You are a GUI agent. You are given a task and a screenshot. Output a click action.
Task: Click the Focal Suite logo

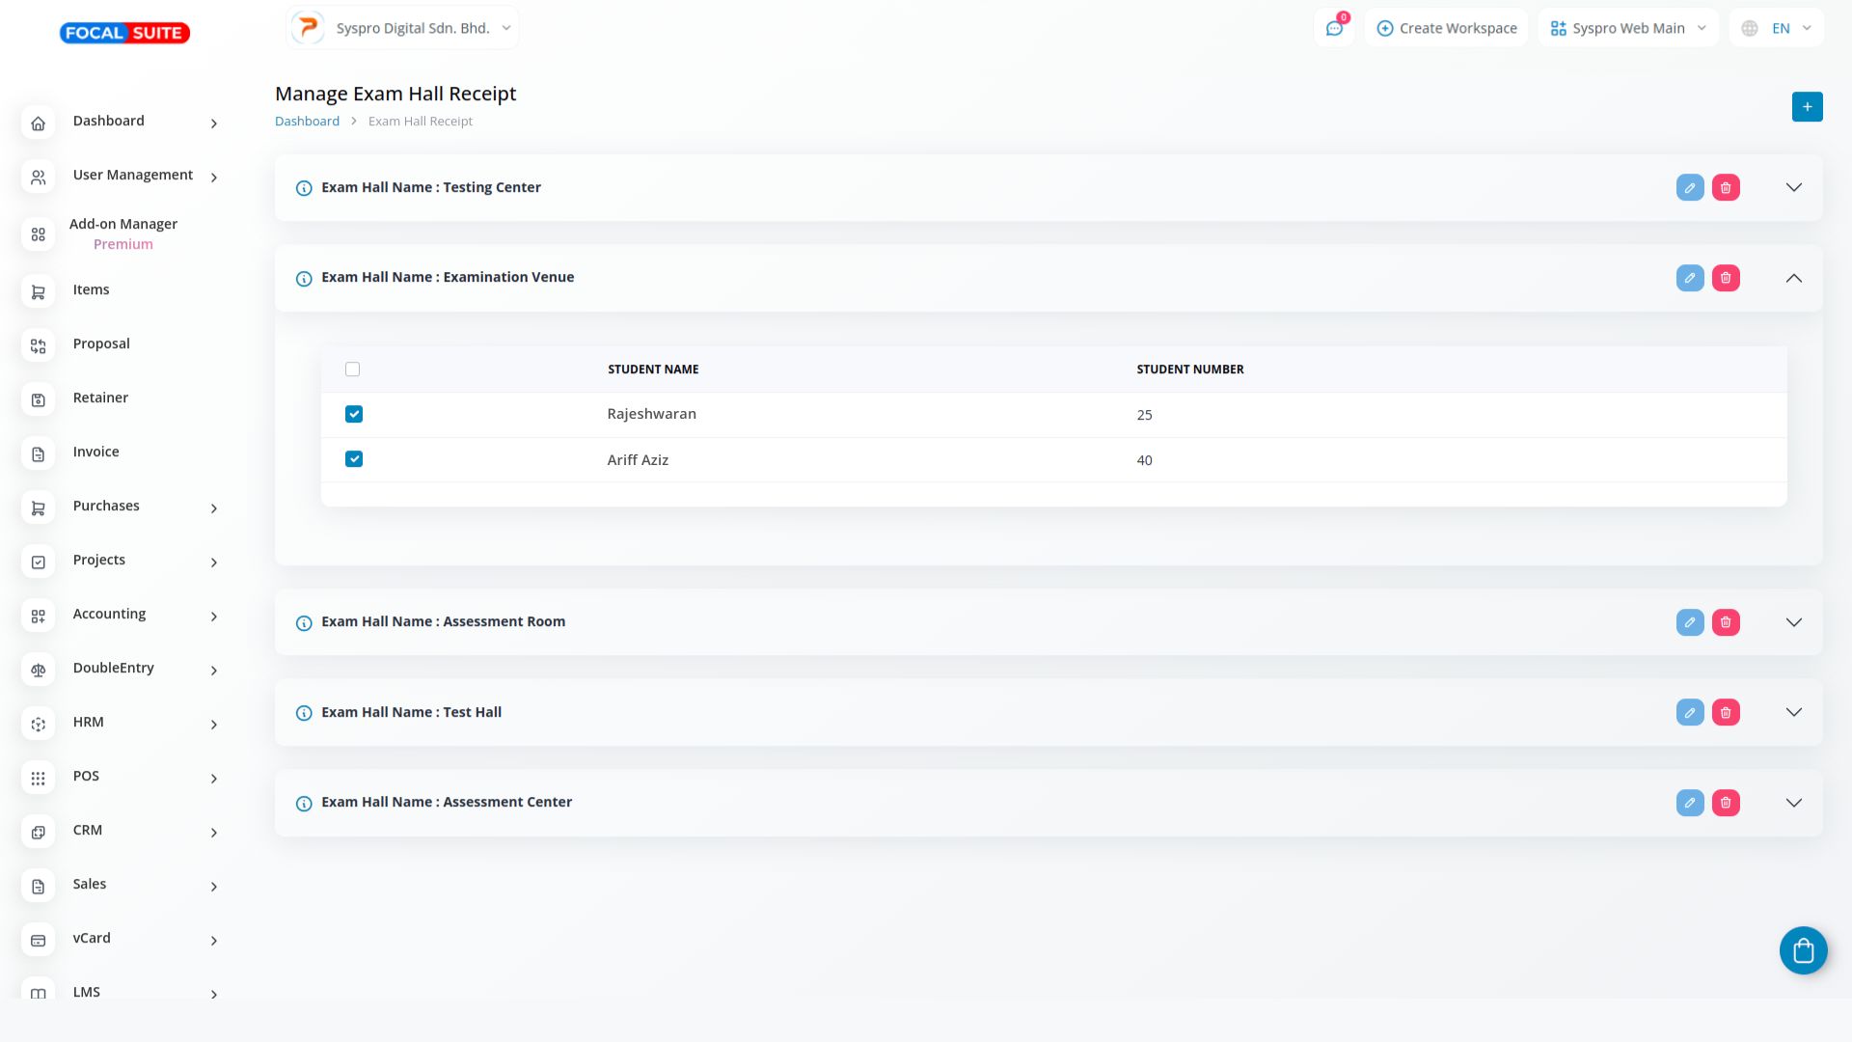(x=124, y=33)
